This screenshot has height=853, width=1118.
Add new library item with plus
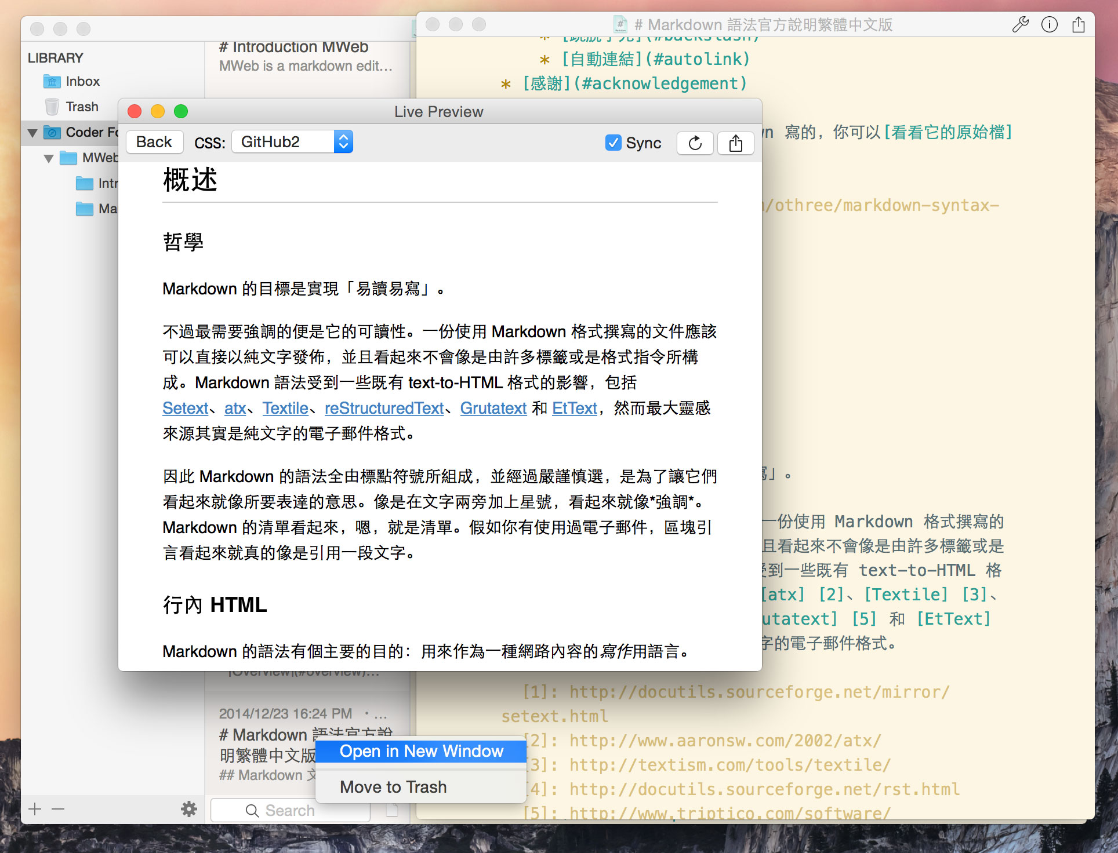tap(35, 809)
